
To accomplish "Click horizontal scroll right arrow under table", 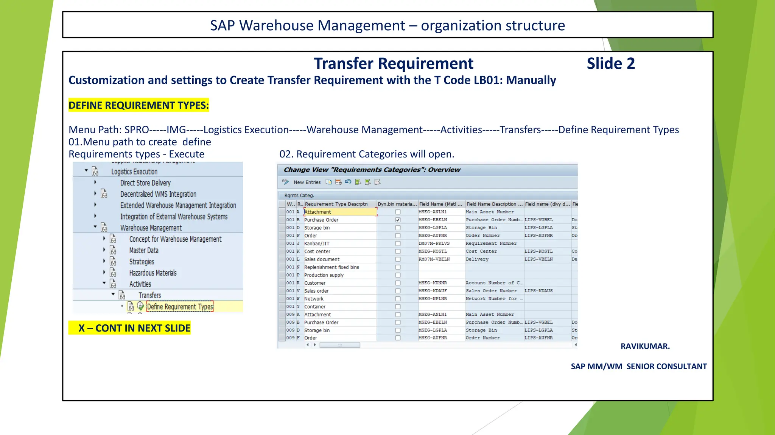I will tap(315, 345).
